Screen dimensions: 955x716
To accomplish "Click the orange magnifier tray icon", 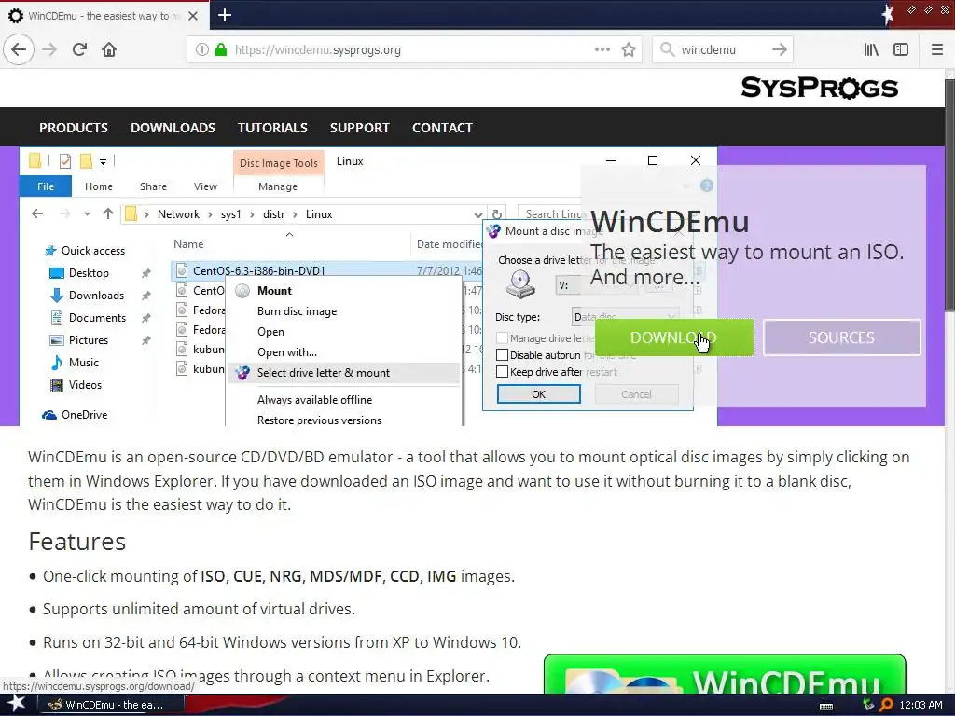I will [x=886, y=705].
